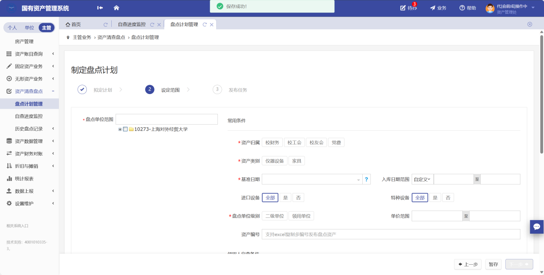This screenshot has width=544, height=275.
Task: Click the blue chat bubble icon
Action: click(x=537, y=226)
